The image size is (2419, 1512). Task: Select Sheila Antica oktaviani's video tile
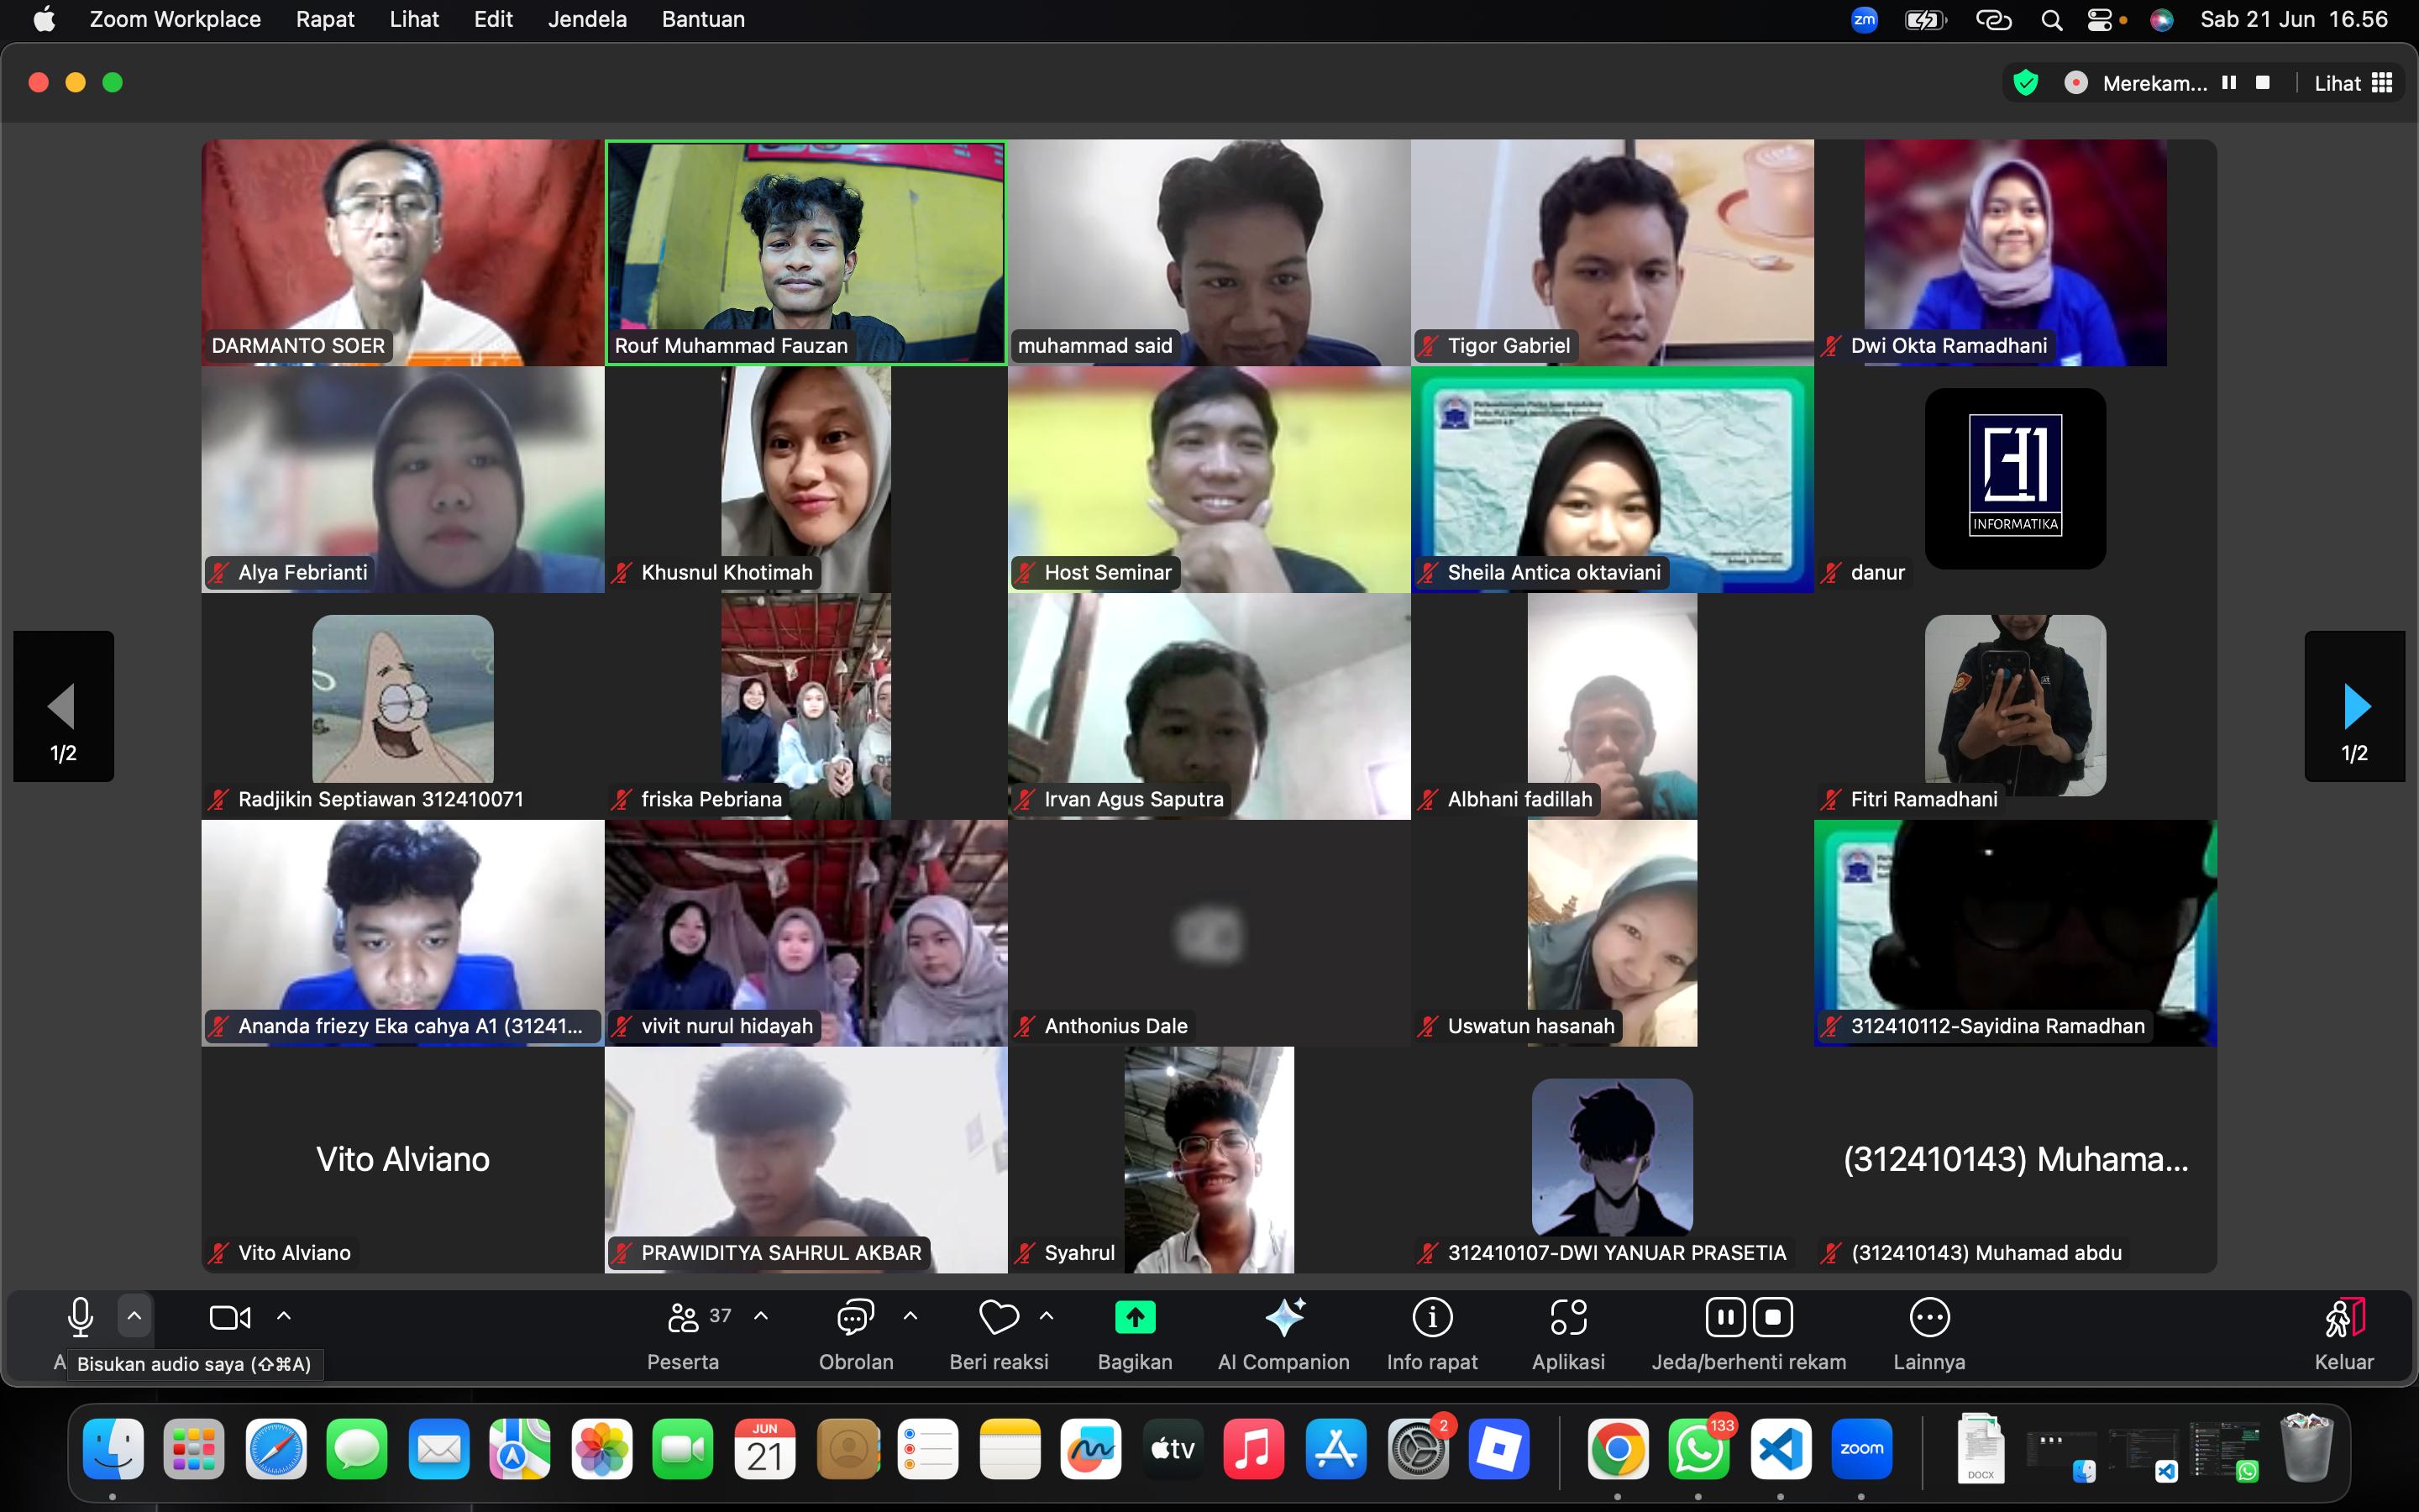tap(1611, 480)
